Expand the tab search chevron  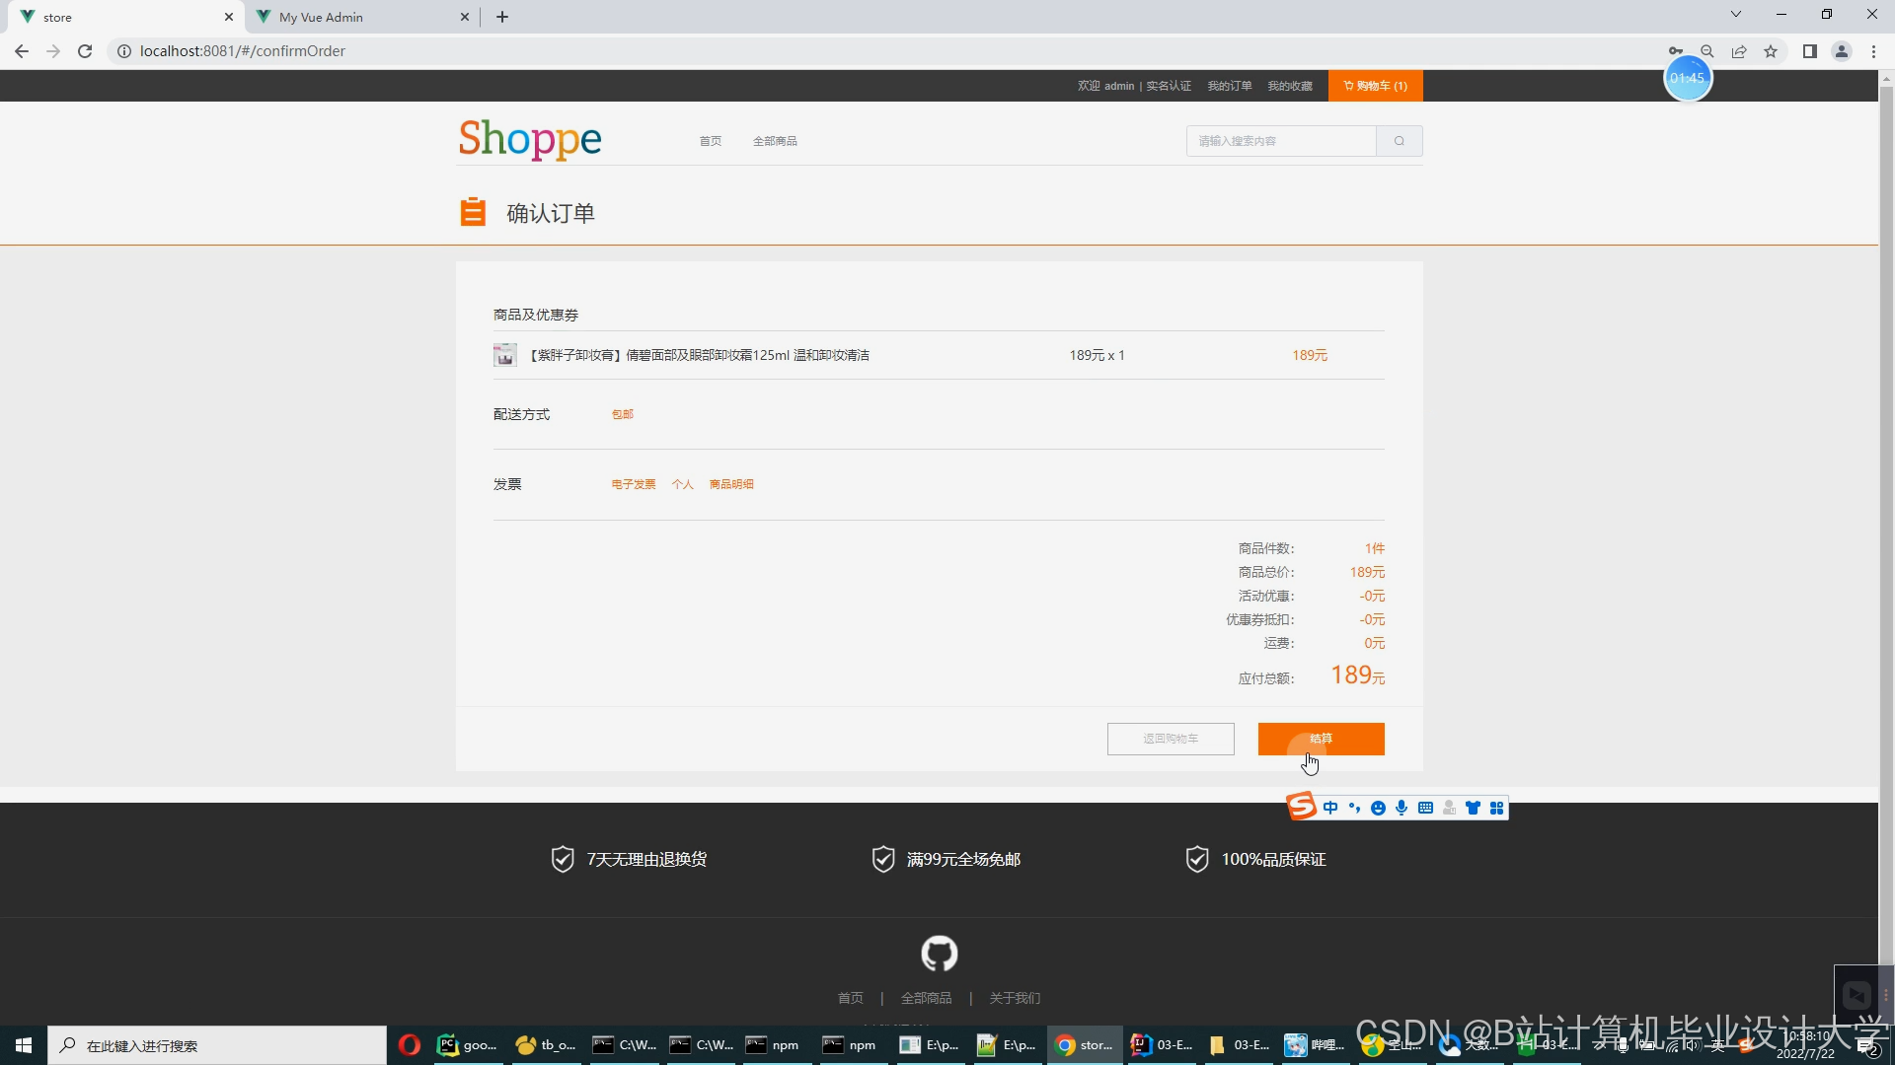coord(1735,15)
